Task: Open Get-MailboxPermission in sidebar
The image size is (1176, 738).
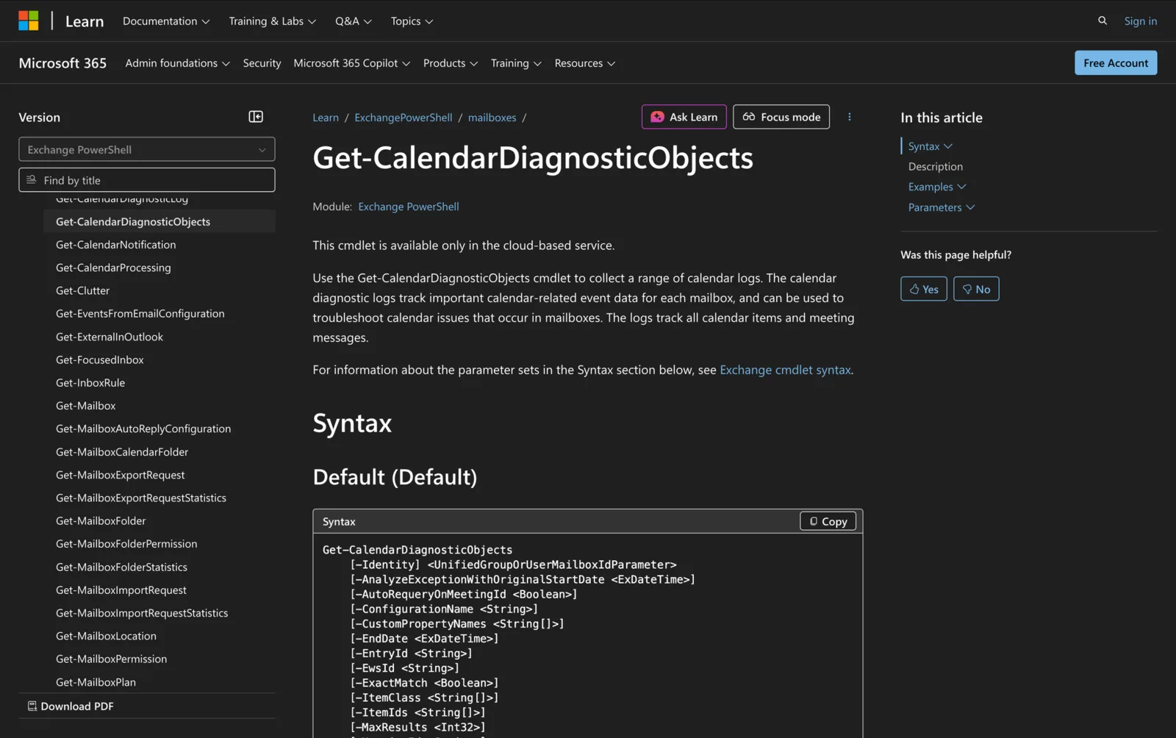Action: tap(111, 659)
